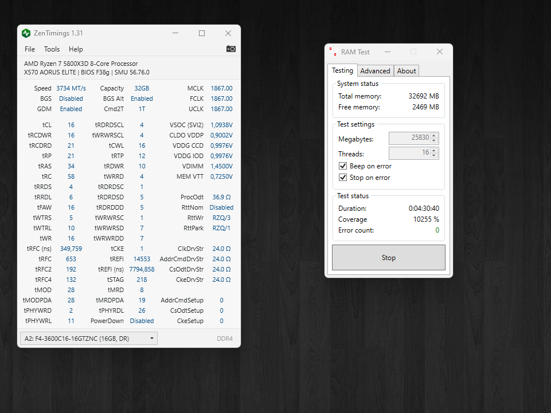Click the DDR4 label in ZenTimings
The image size is (551, 413).
tap(225, 339)
